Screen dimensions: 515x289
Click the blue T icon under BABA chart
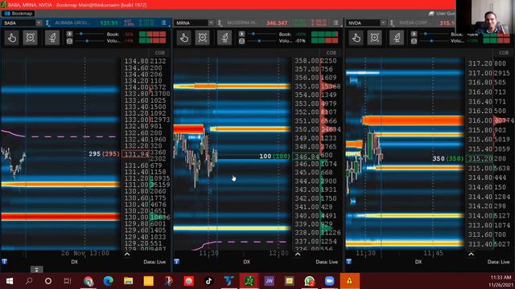[x=4, y=262]
